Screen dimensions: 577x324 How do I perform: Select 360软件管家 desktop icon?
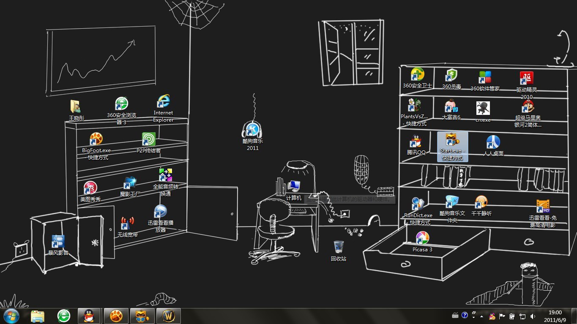(x=485, y=81)
